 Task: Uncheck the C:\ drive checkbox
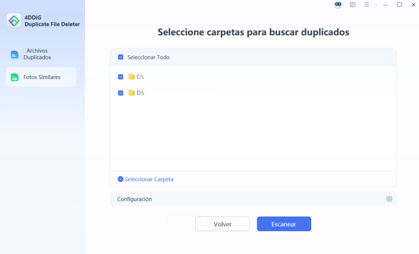point(121,77)
